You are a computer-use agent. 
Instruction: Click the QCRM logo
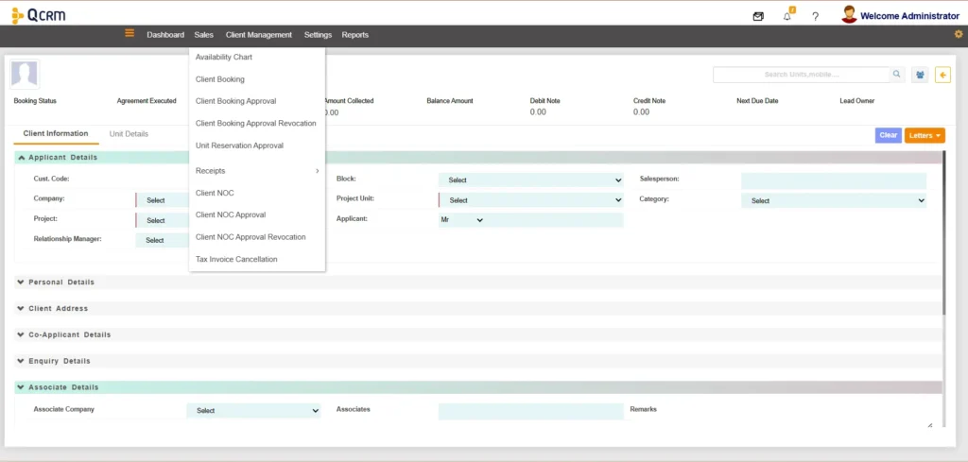coord(38,15)
